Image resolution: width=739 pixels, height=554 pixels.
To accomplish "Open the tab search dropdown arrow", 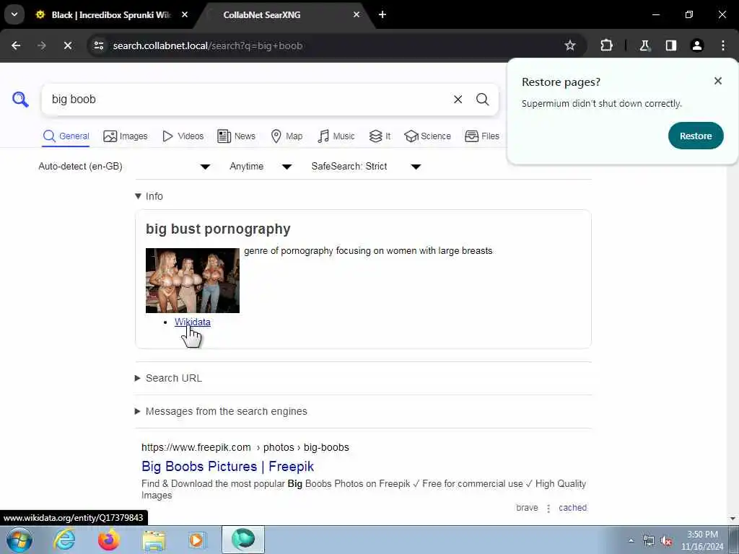I will pos(14,14).
